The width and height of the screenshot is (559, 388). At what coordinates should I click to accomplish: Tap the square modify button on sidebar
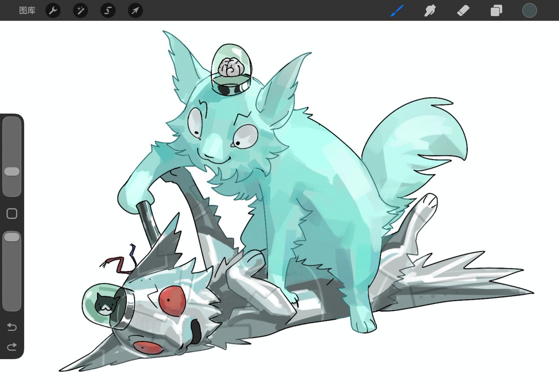click(12, 214)
